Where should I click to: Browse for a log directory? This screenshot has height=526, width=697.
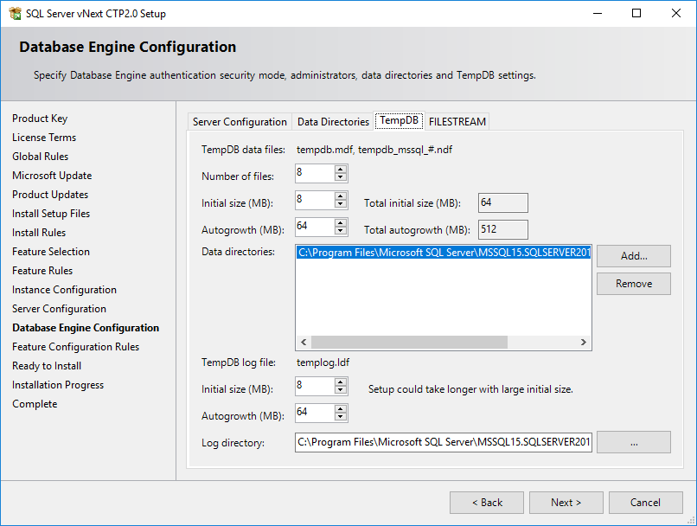point(633,441)
